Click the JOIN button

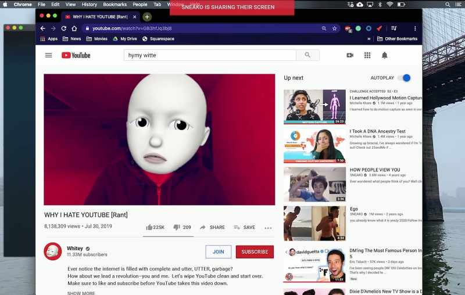pos(219,252)
